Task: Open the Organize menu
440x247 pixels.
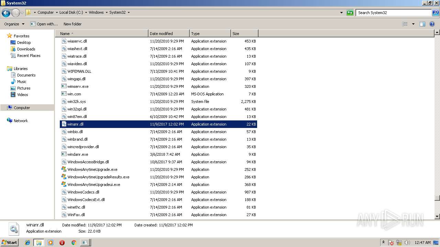Action: pos(14,24)
